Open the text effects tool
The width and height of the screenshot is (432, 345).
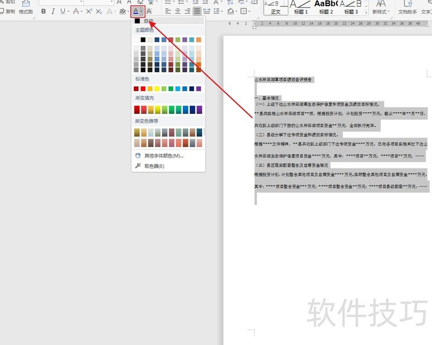(110, 11)
